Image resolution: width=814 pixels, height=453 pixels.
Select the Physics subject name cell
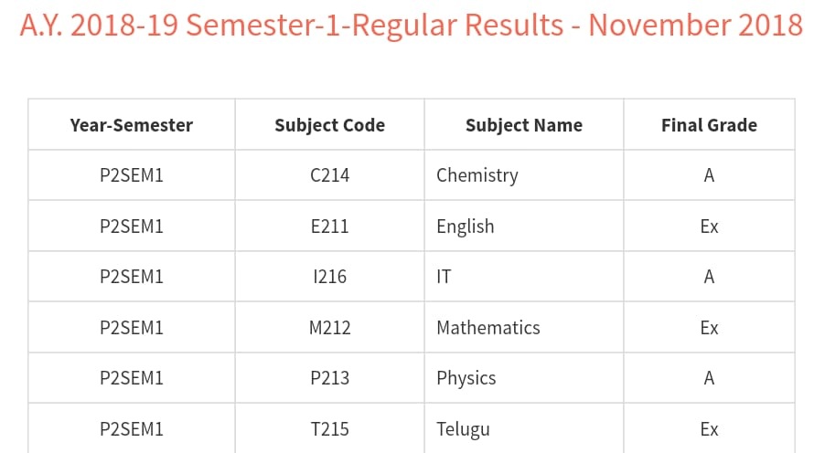466,378
